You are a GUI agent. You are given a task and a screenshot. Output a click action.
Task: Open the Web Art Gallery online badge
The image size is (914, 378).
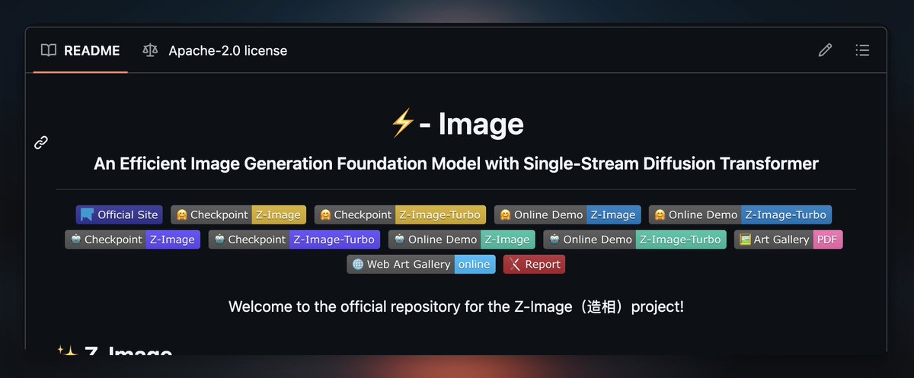[x=421, y=265]
